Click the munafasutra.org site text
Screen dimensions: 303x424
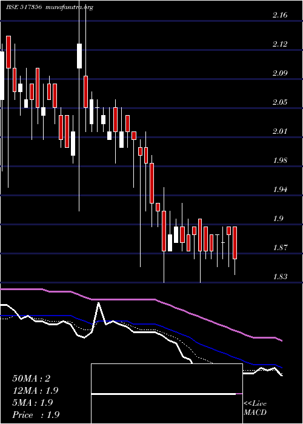[70, 7]
